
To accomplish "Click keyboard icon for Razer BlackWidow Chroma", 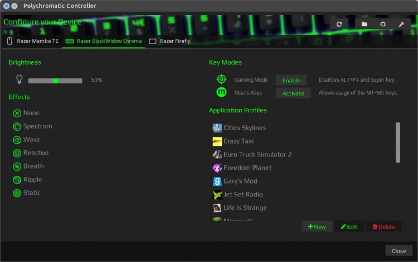I will tap(70, 41).
